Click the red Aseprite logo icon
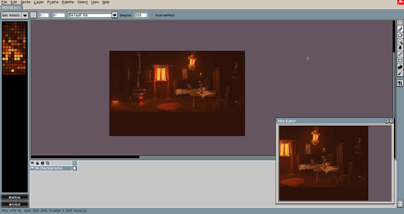This screenshot has width=404, height=214. coord(401,2)
